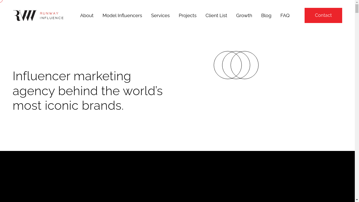Click the INFLUENCE wordmark in the logo
The width and height of the screenshot is (359, 202).
pos(52,18)
